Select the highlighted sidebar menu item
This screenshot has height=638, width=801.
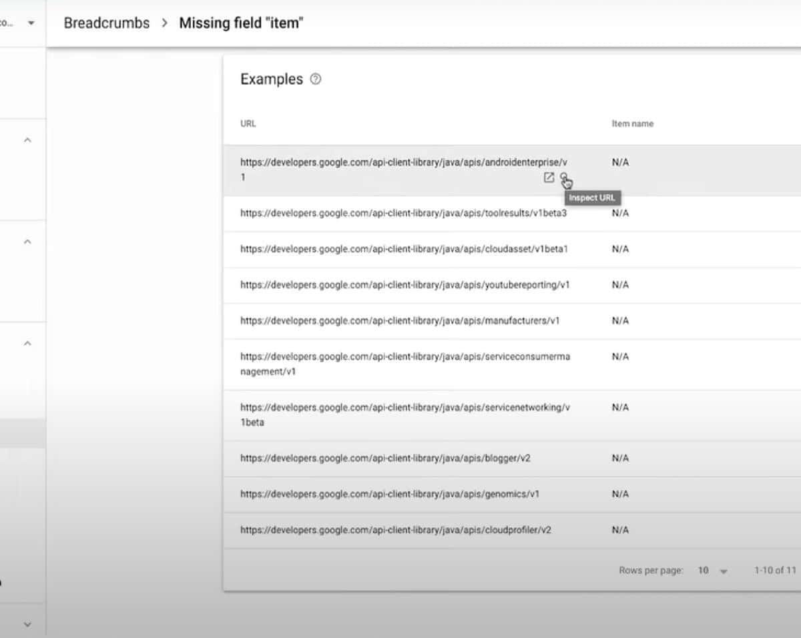point(23,433)
